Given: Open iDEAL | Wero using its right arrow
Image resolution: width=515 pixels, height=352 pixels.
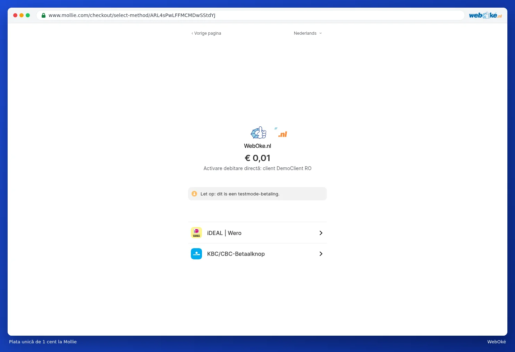Looking at the screenshot, I should tap(321, 233).
